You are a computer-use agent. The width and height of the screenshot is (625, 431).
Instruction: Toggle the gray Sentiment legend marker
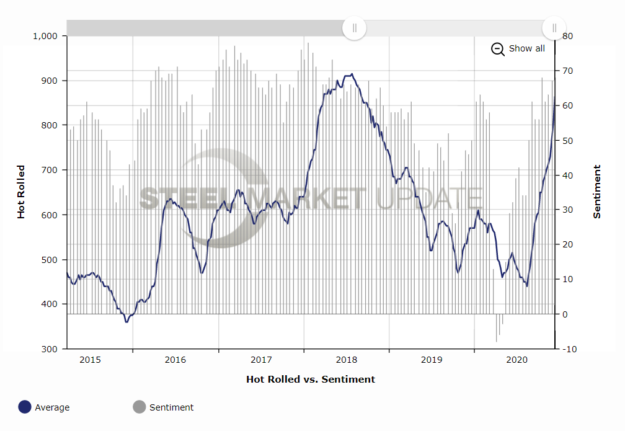(x=140, y=407)
